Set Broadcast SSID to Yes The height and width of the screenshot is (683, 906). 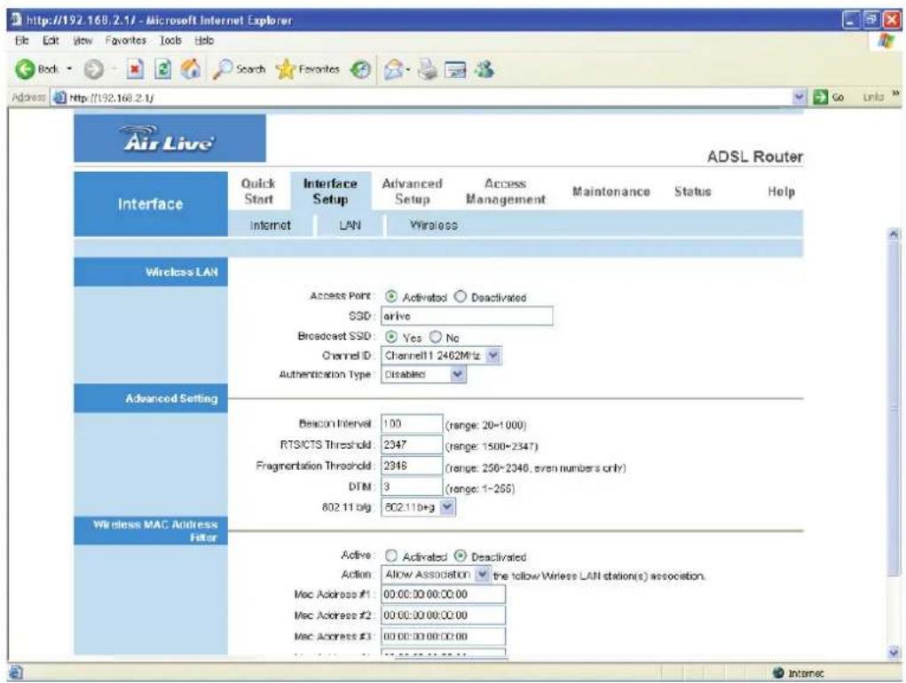(391, 336)
